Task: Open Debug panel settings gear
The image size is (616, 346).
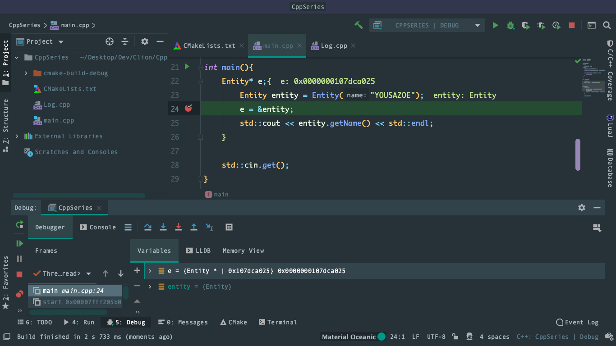Action: coord(582,208)
